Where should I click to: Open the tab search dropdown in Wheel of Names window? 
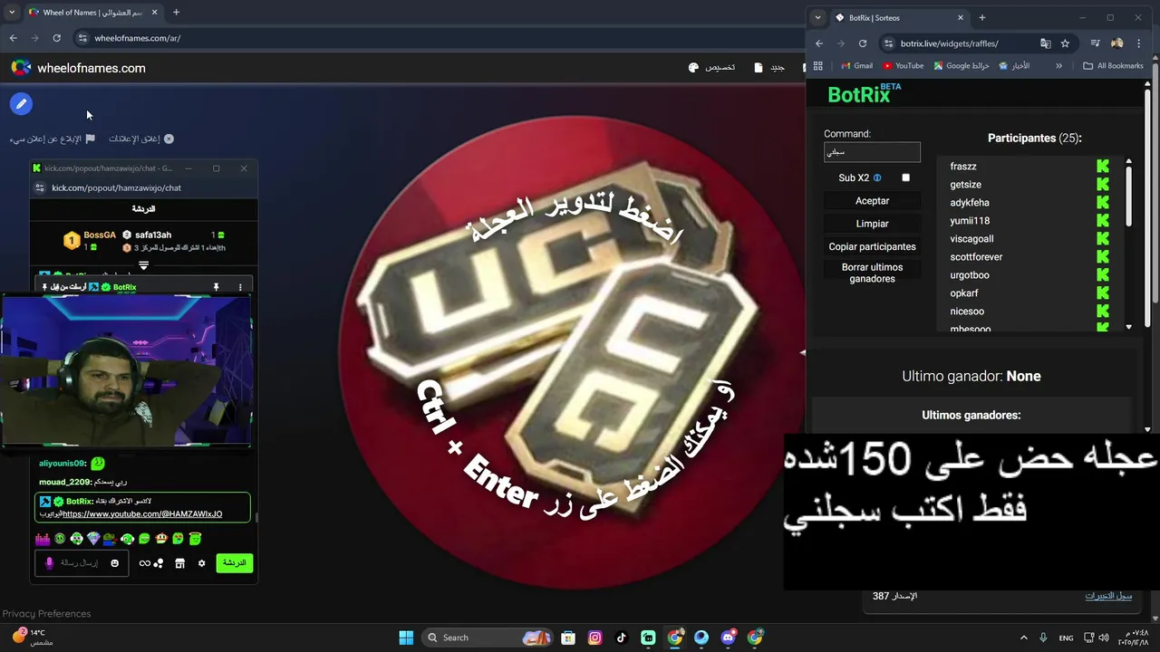(x=12, y=13)
